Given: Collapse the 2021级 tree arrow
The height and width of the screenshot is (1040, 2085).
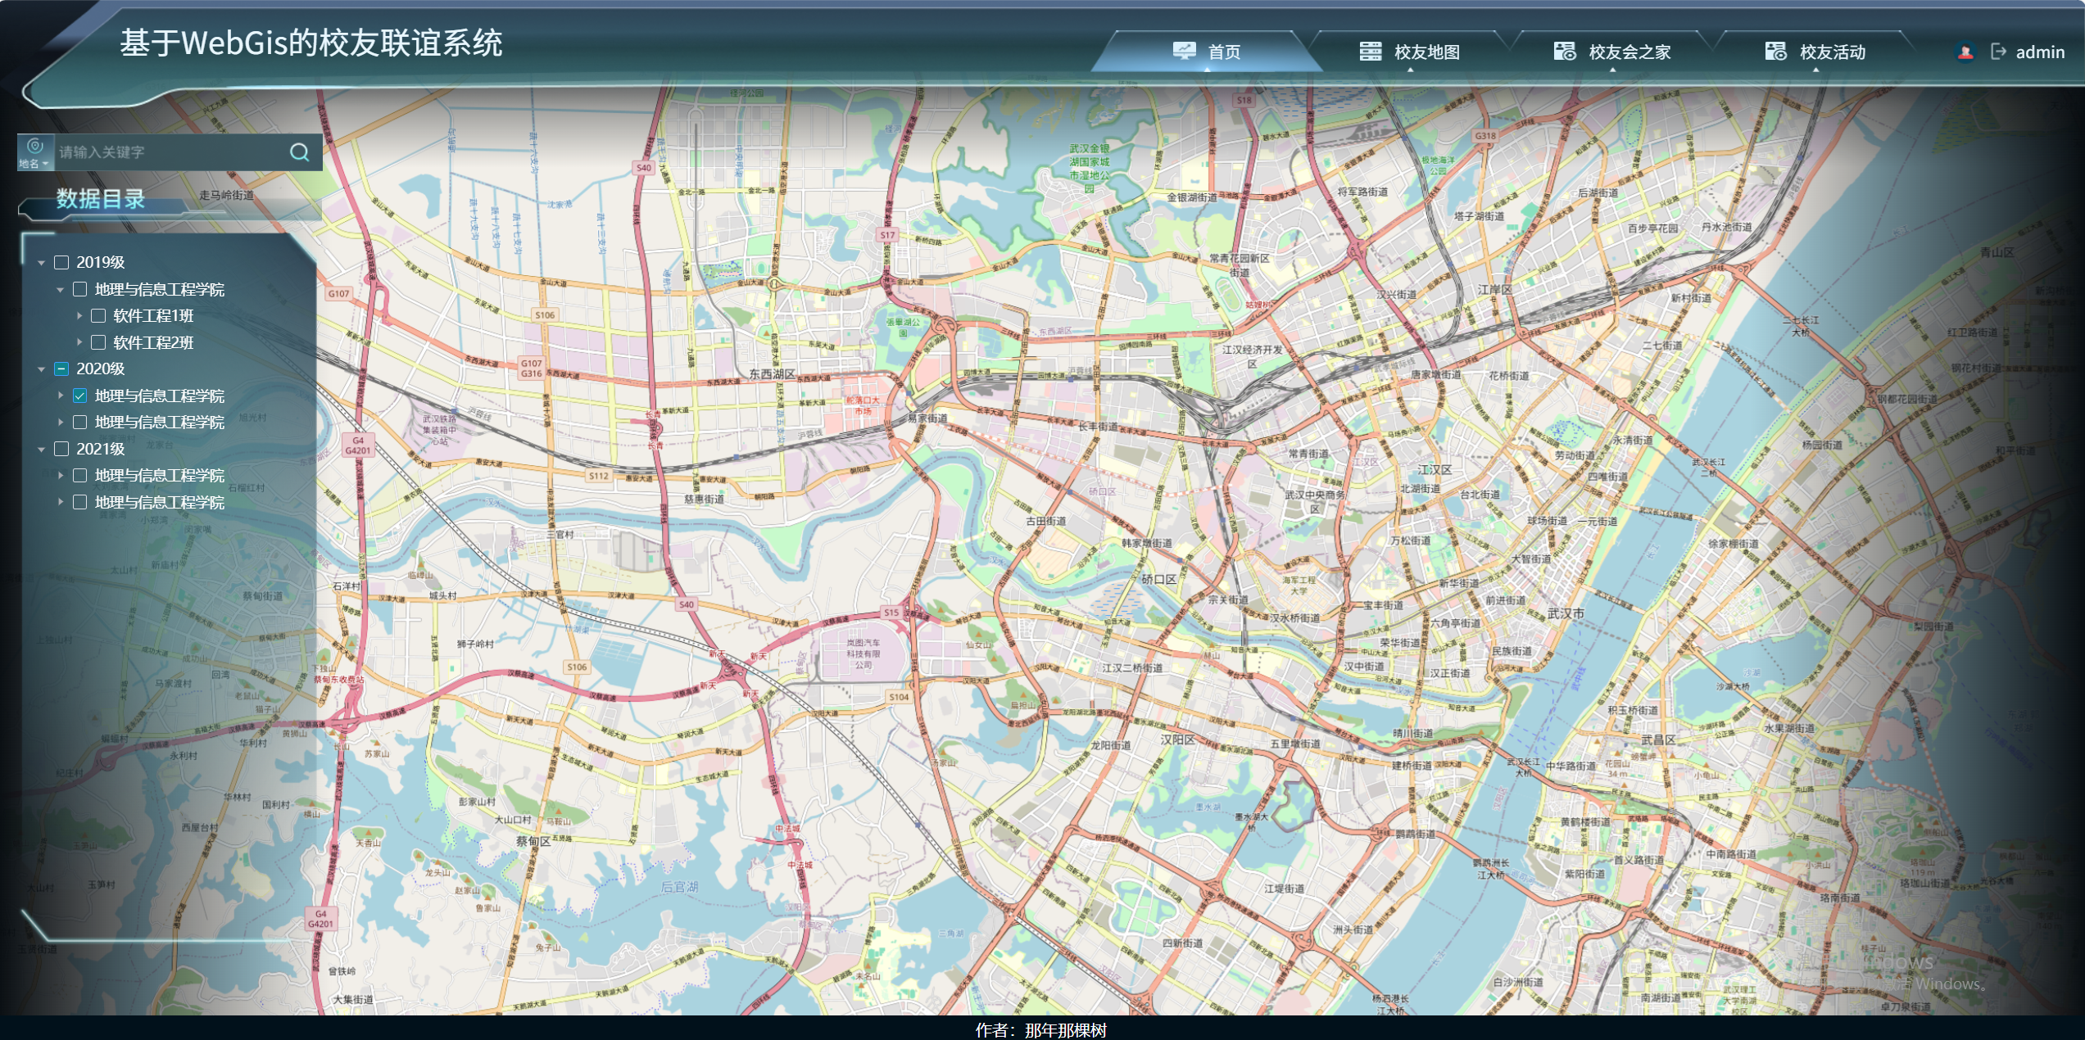Looking at the screenshot, I should pos(41,450).
